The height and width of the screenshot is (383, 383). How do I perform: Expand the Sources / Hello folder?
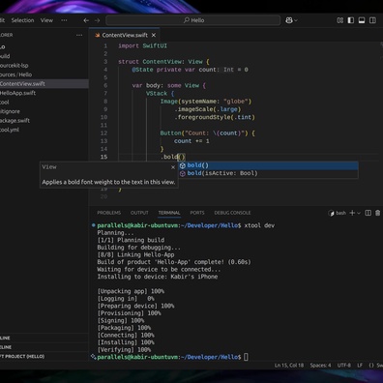44,74
